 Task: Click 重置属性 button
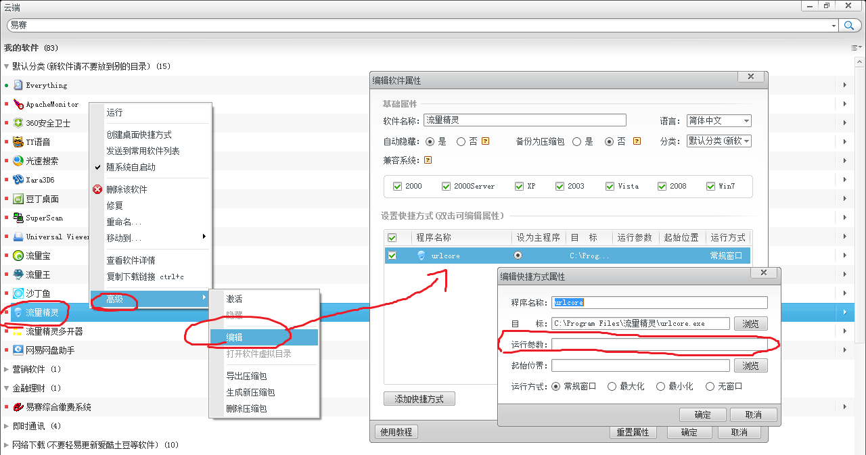633,432
